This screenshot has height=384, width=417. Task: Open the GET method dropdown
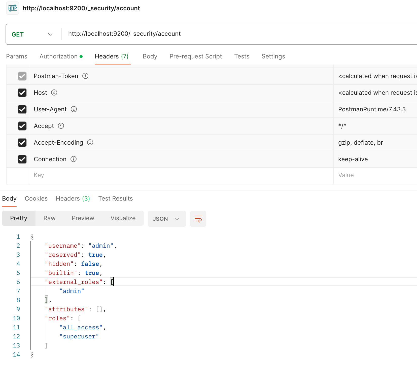[32, 34]
